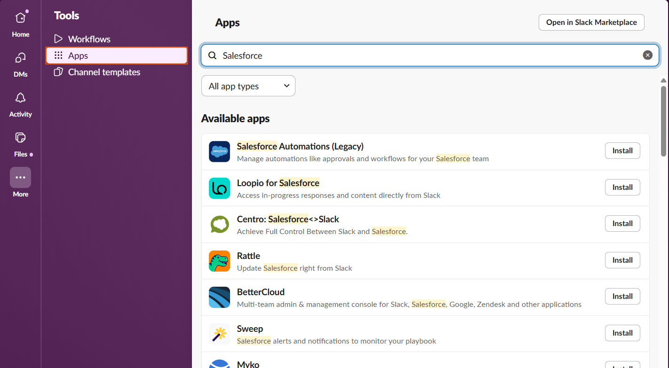This screenshot has height=368, width=669.
Task: Click the Workflows play icon
Action: 58,39
